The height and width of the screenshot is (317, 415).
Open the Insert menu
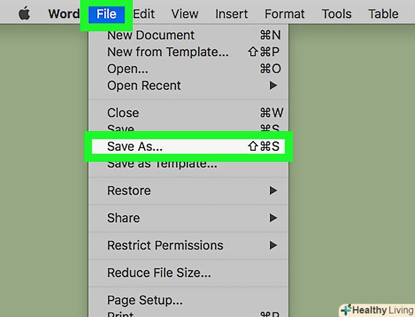click(x=231, y=14)
